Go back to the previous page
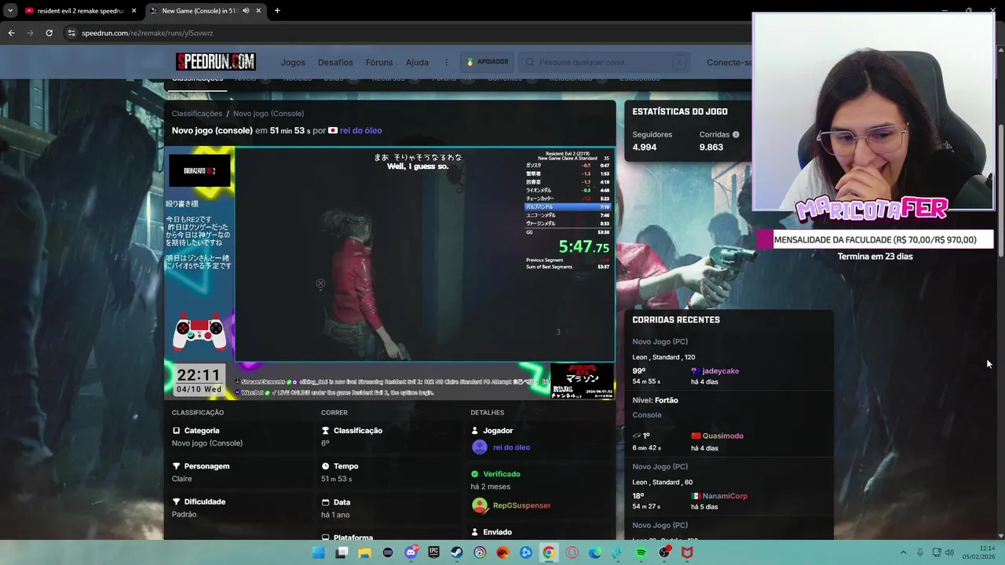Screen dimensions: 1005x565 [x=11, y=33]
